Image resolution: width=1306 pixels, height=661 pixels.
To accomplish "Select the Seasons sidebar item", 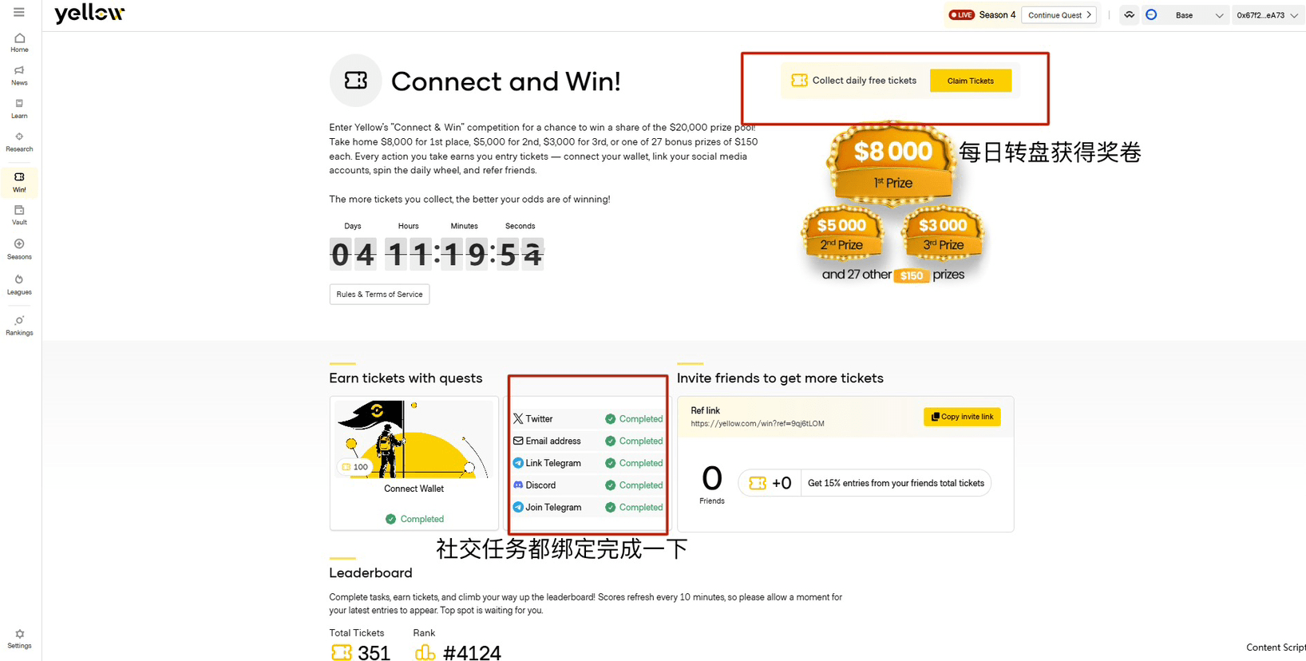I will (19, 249).
